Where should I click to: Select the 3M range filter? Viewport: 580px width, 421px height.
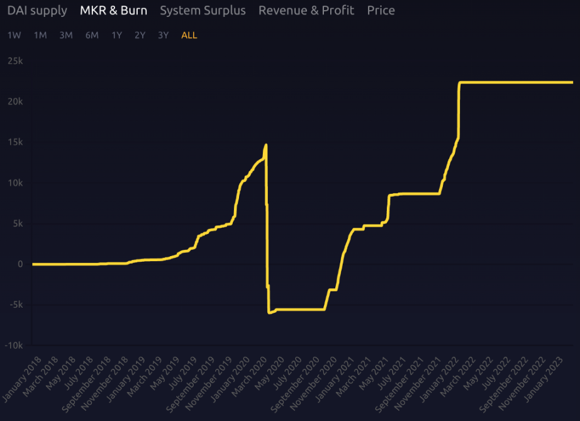(66, 35)
